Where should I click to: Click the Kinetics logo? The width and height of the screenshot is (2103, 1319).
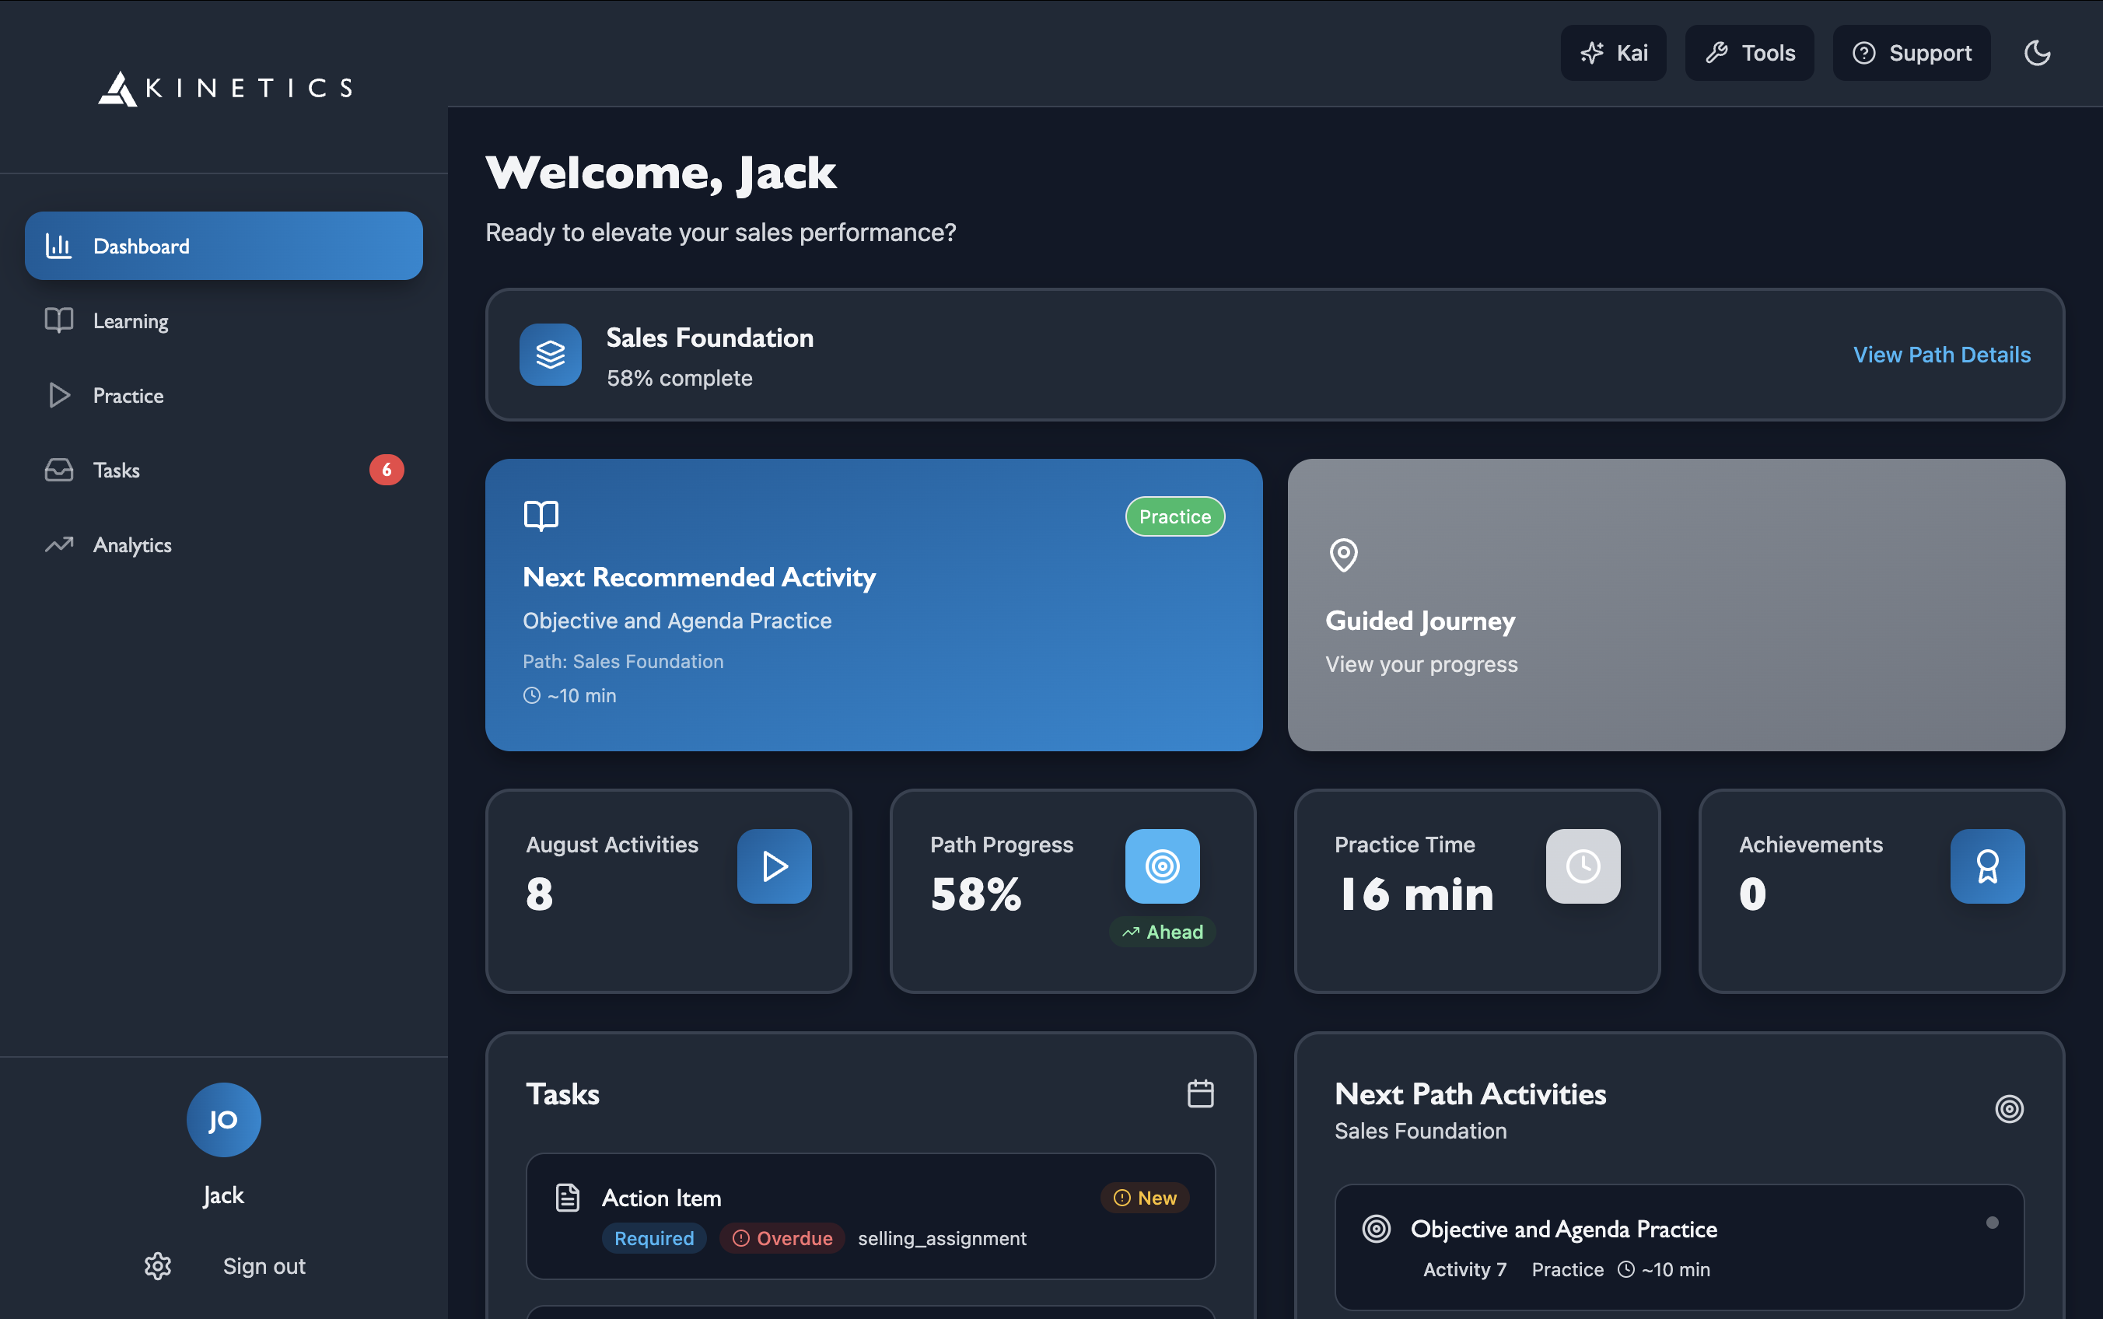[x=225, y=88]
